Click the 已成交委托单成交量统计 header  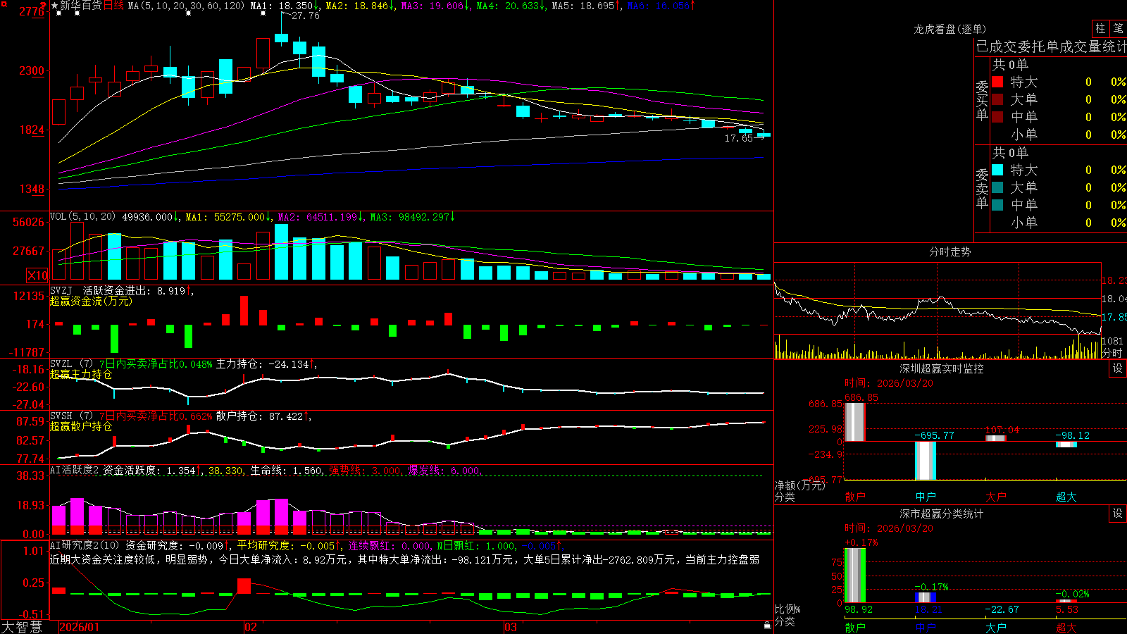(1051, 46)
